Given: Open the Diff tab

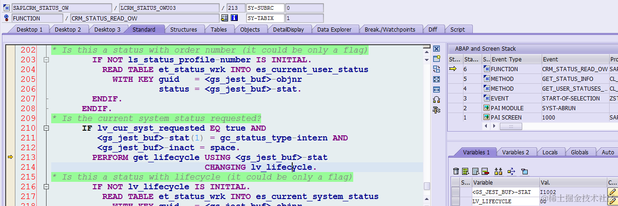Looking at the screenshot, I should tap(433, 29).
